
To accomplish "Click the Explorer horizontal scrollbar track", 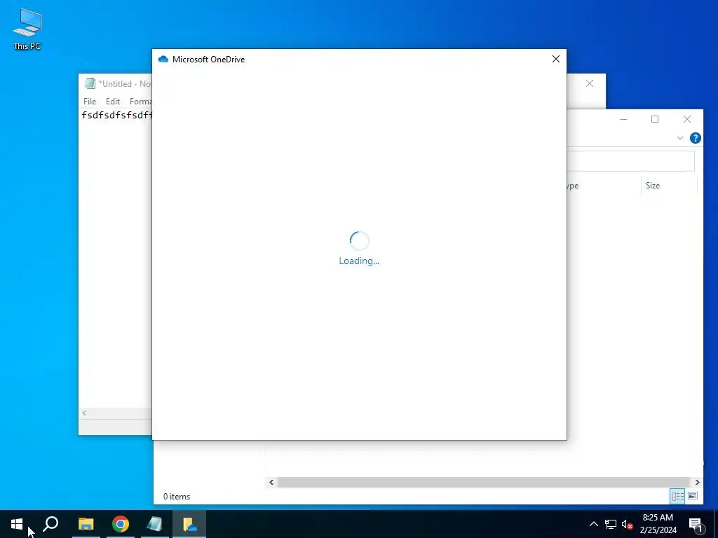I will coord(484,482).
